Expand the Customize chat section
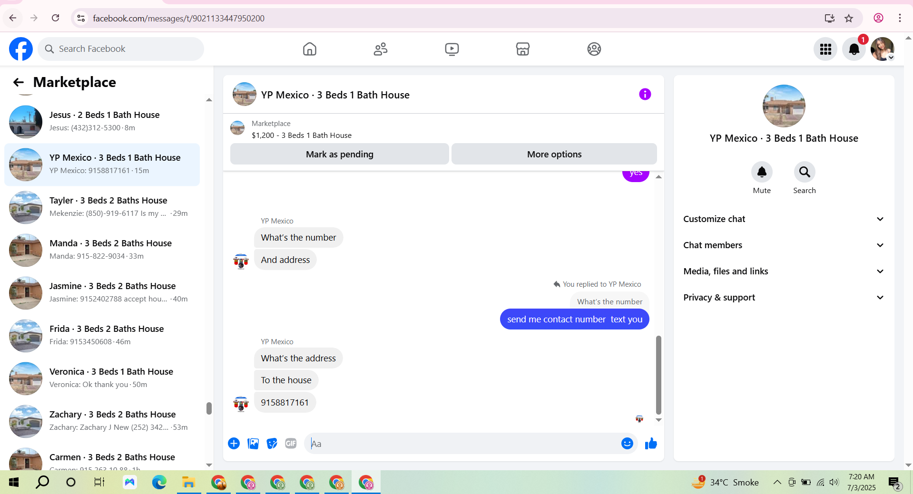The width and height of the screenshot is (913, 494). pos(784,219)
